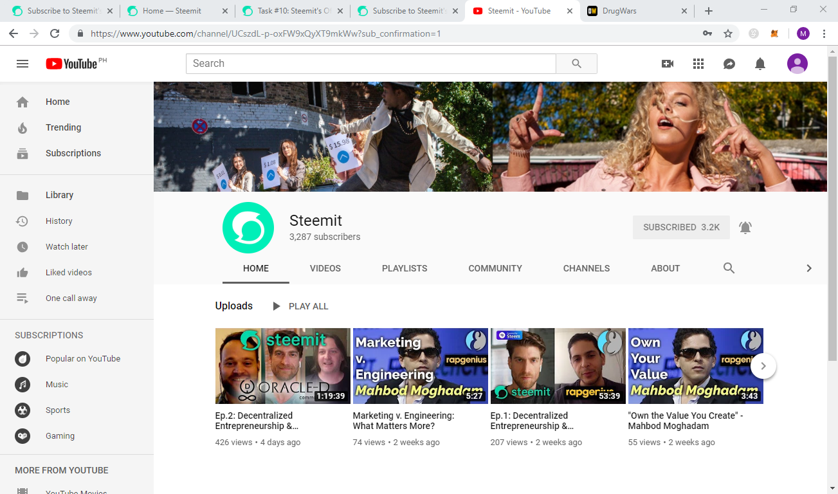838x494 pixels.
Task: Open One call away playlist
Action: (77, 298)
